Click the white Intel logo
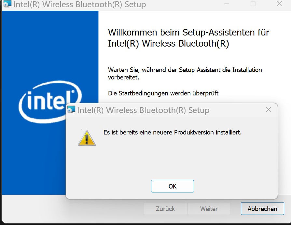Image resolution: width=291 pixels, height=225 pixels. 50,102
